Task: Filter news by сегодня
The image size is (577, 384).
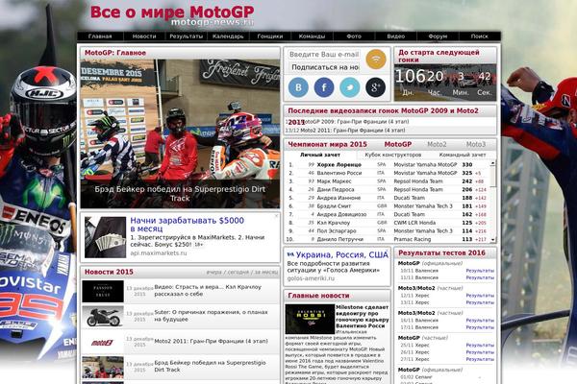Action: click(238, 273)
